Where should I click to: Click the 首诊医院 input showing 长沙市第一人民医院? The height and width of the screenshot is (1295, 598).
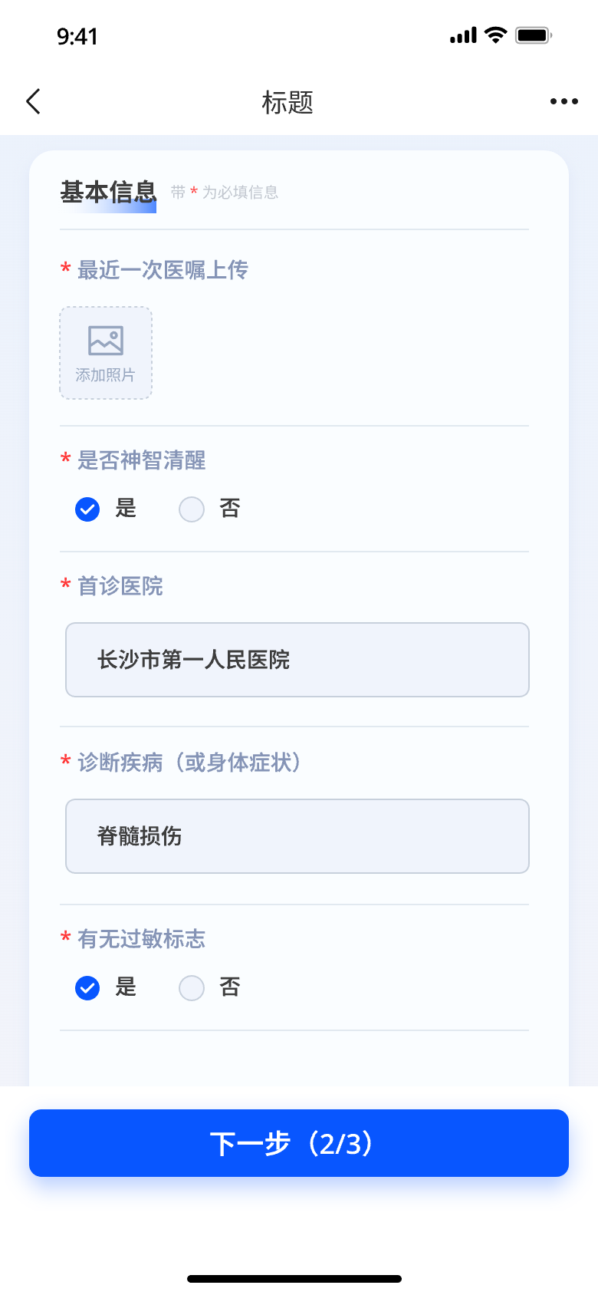click(297, 660)
